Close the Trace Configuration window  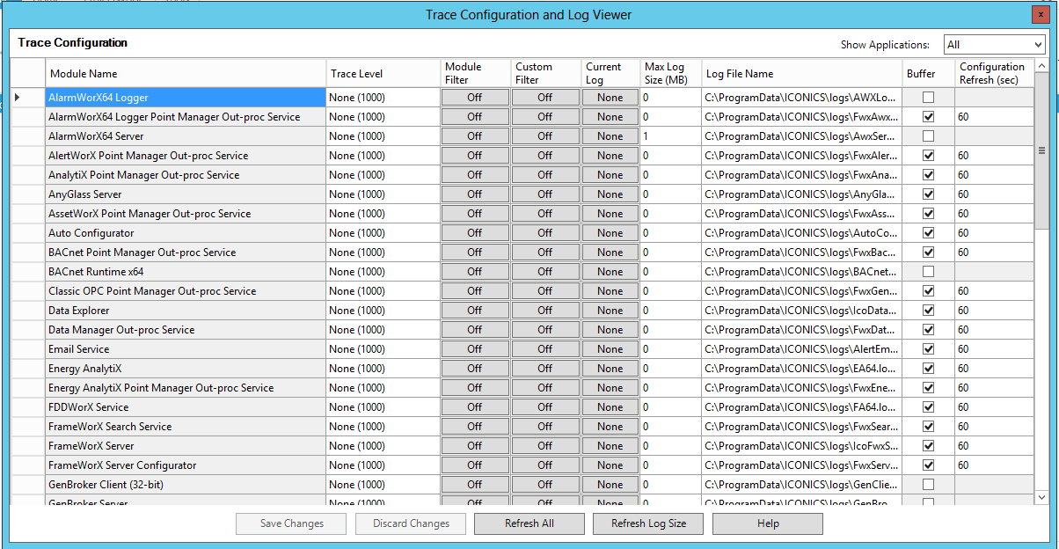(1041, 14)
